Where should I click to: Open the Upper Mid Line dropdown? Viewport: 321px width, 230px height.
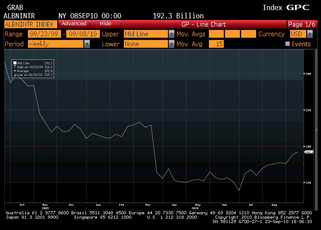coord(171,34)
